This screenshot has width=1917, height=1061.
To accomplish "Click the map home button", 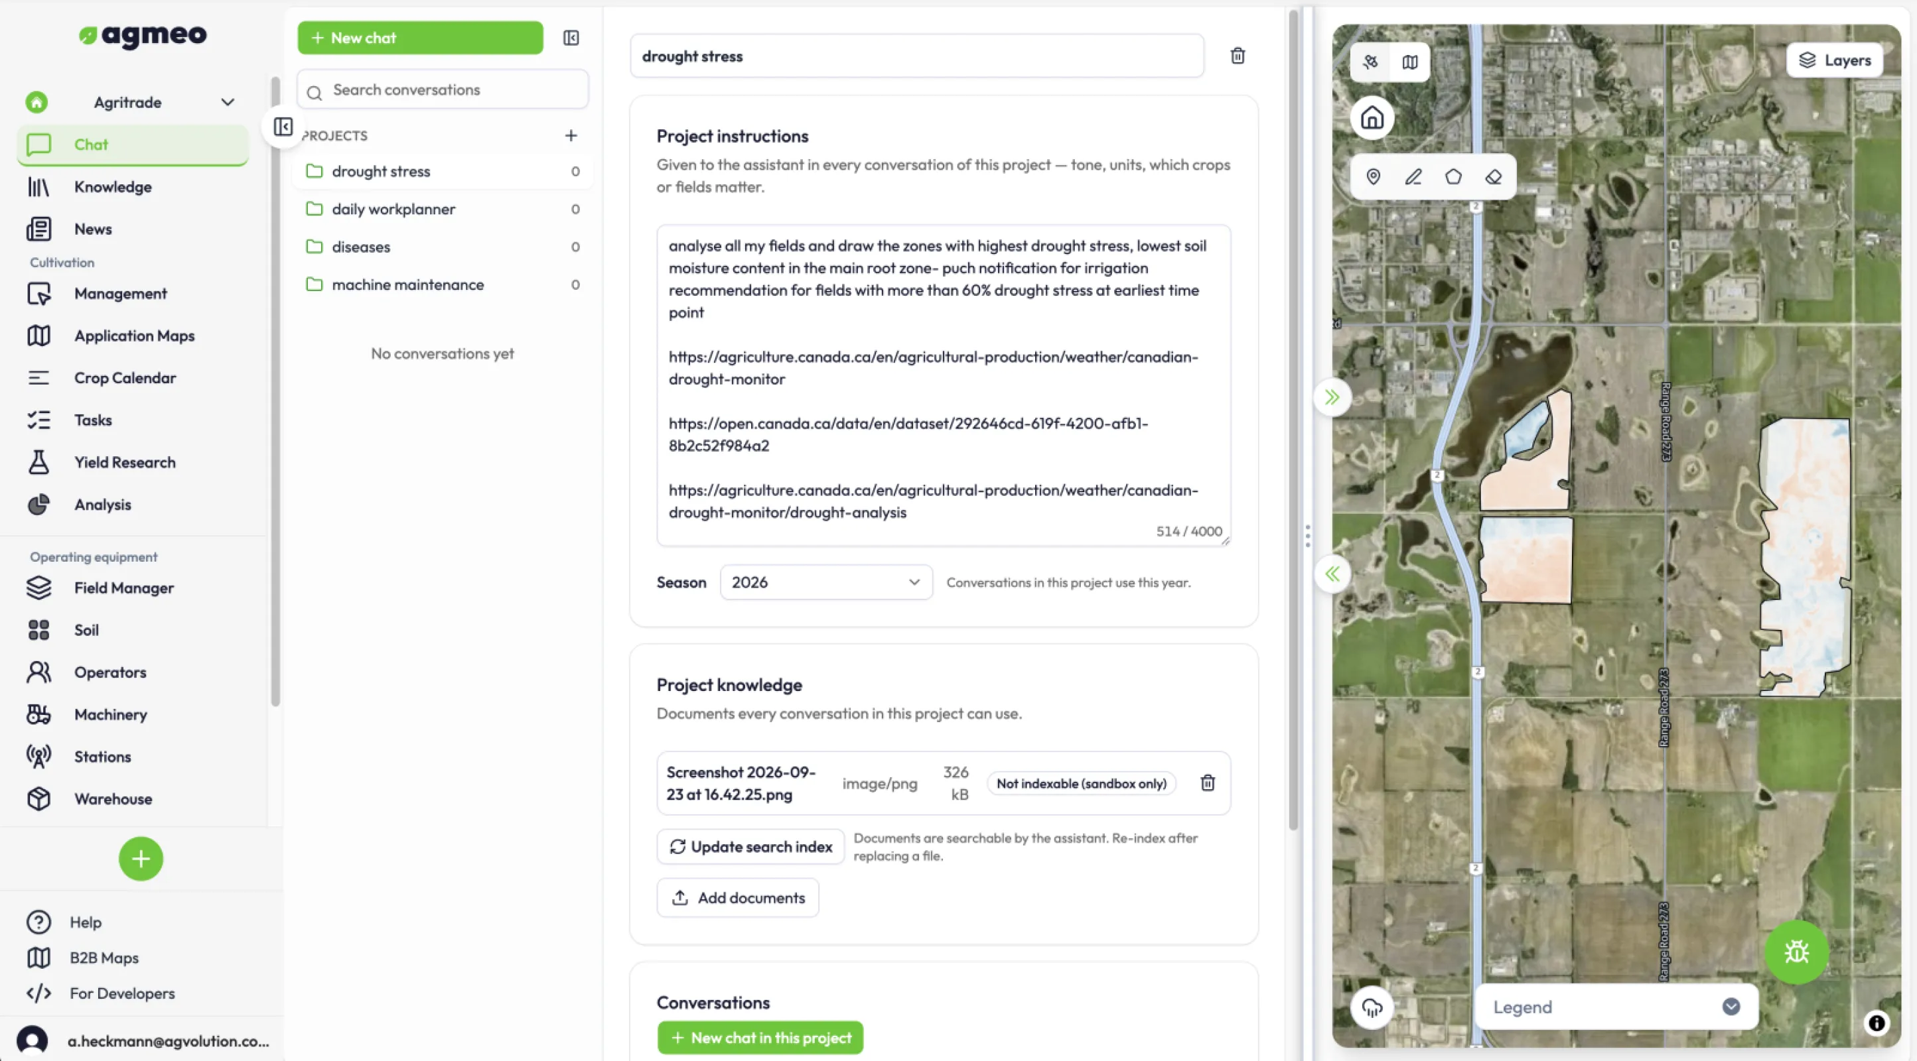I will (x=1372, y=117).
